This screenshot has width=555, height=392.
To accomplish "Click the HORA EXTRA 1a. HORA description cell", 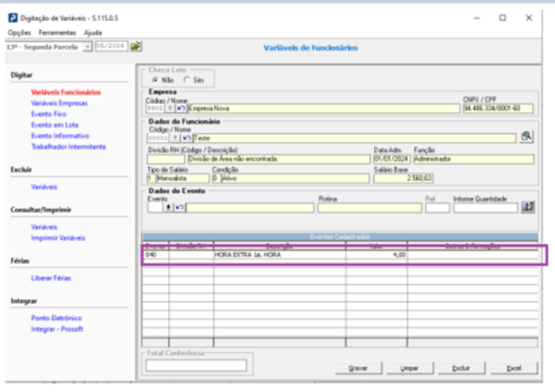I will point(279,255).
